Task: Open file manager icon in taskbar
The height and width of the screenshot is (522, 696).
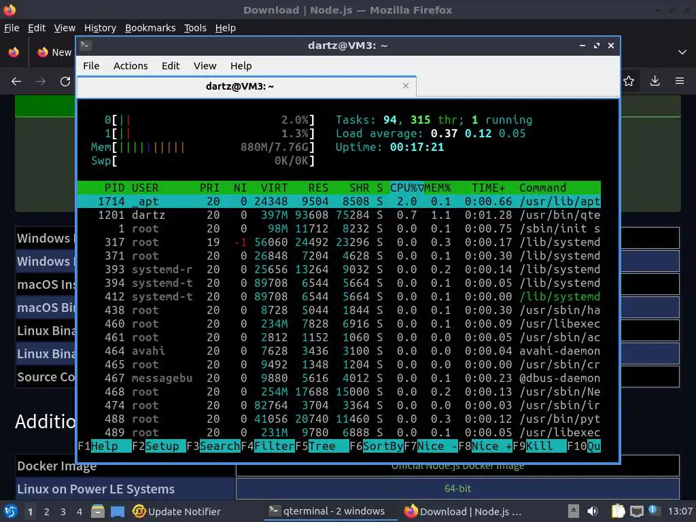Action: pyautogui.click(x=98, y=512)
